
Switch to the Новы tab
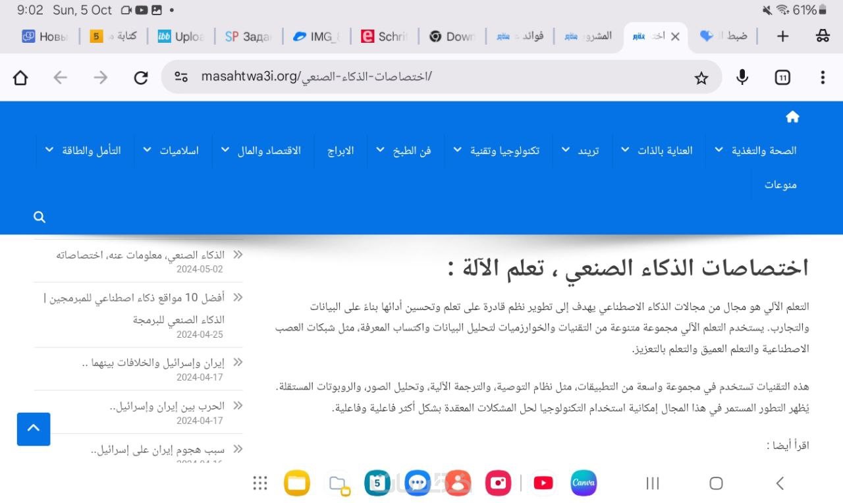click(46, 37)
